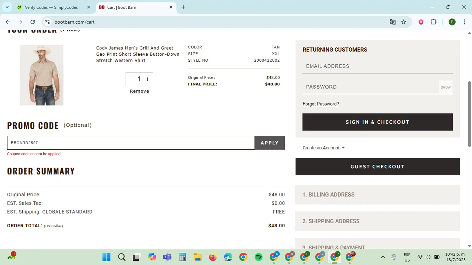Bookmark this page with the star
The height and width of the screenshot is (265, 472).
404,22
